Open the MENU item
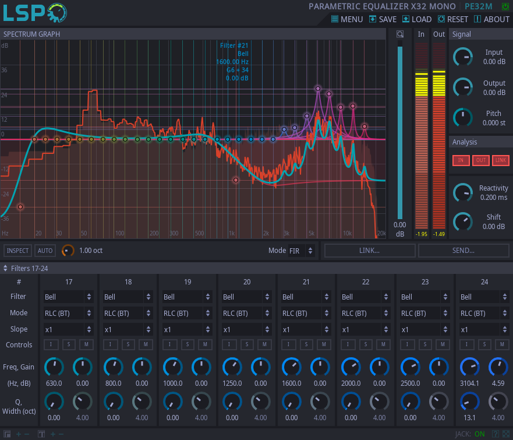This screenshot has height=440, width=513. pos(347,19)
